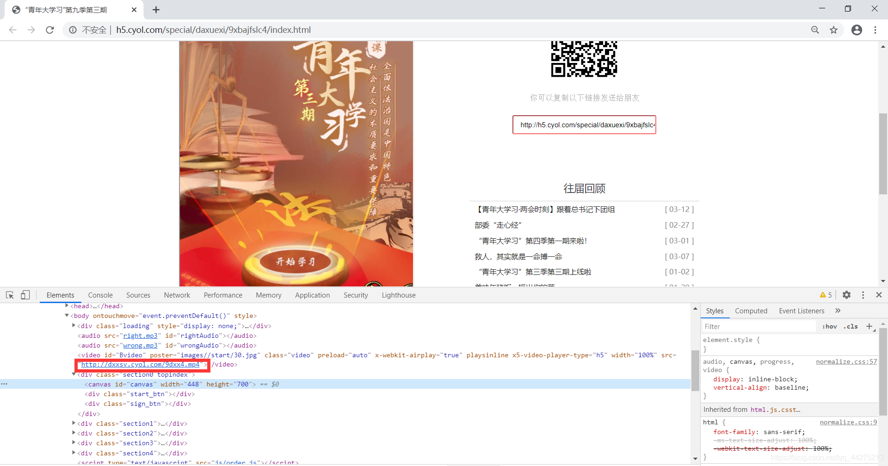Expand the section1 div node
This screenshot has height=466, width=888.
[x=74, y=423]
